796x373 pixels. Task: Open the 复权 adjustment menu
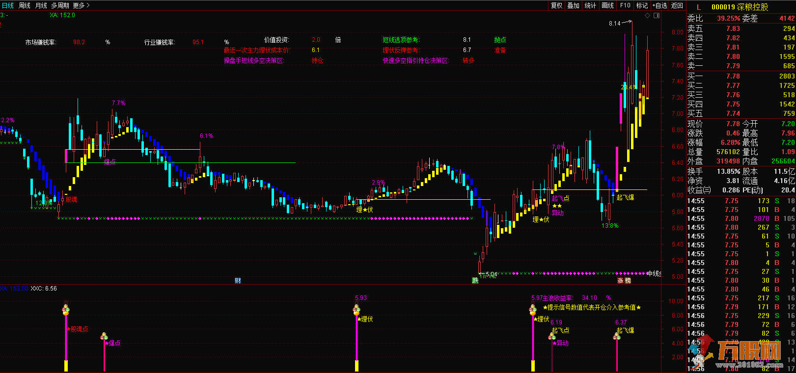click(x=556, y=5)
